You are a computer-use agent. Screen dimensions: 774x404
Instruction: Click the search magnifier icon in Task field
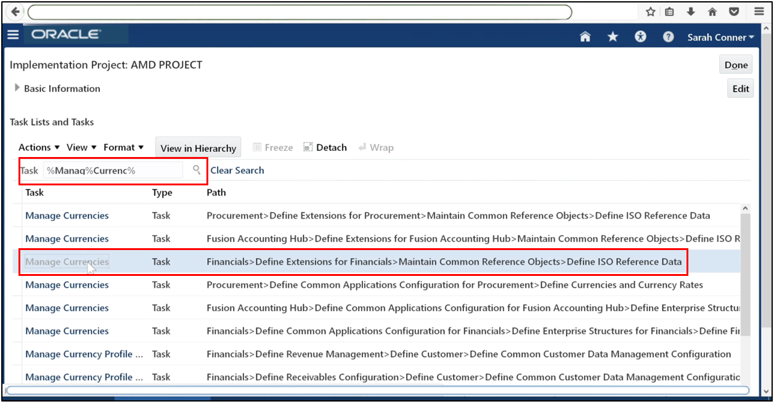click(x=195, y=169)
